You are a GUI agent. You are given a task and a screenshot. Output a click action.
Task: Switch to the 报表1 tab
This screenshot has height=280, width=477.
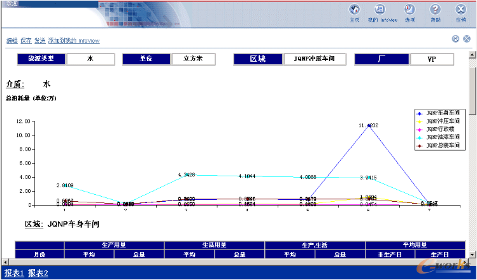click(x=14, y=274)
